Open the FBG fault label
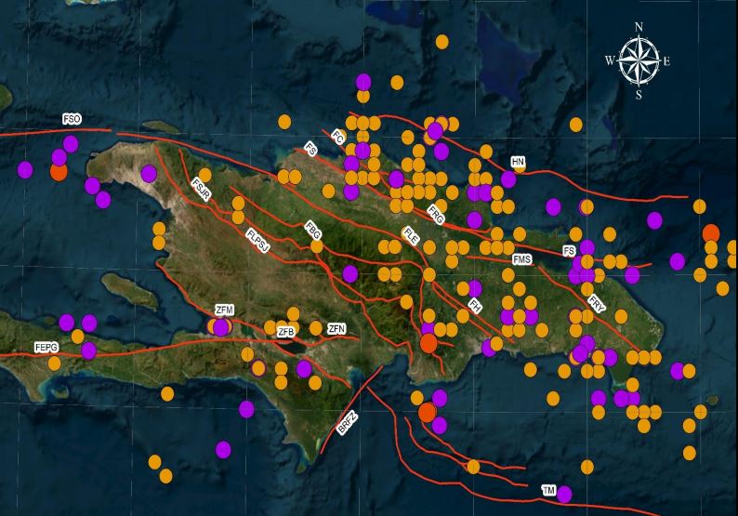The height and width of the screenshot is (516, 738). pyautogui.click(x=313, y=232)
